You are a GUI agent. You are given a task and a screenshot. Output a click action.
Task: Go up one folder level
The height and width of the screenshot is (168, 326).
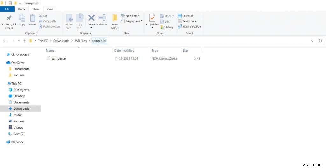pyautogui.click(x=25, y=41)
